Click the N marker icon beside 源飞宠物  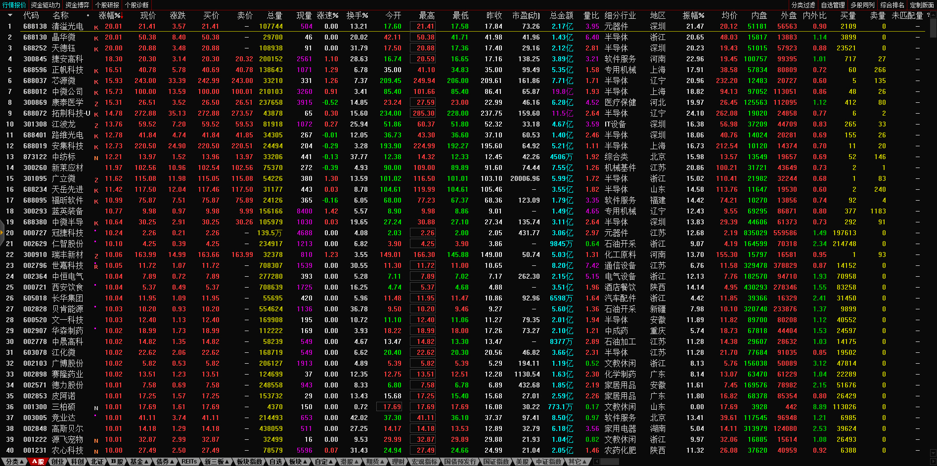click(x=96, y=440)
